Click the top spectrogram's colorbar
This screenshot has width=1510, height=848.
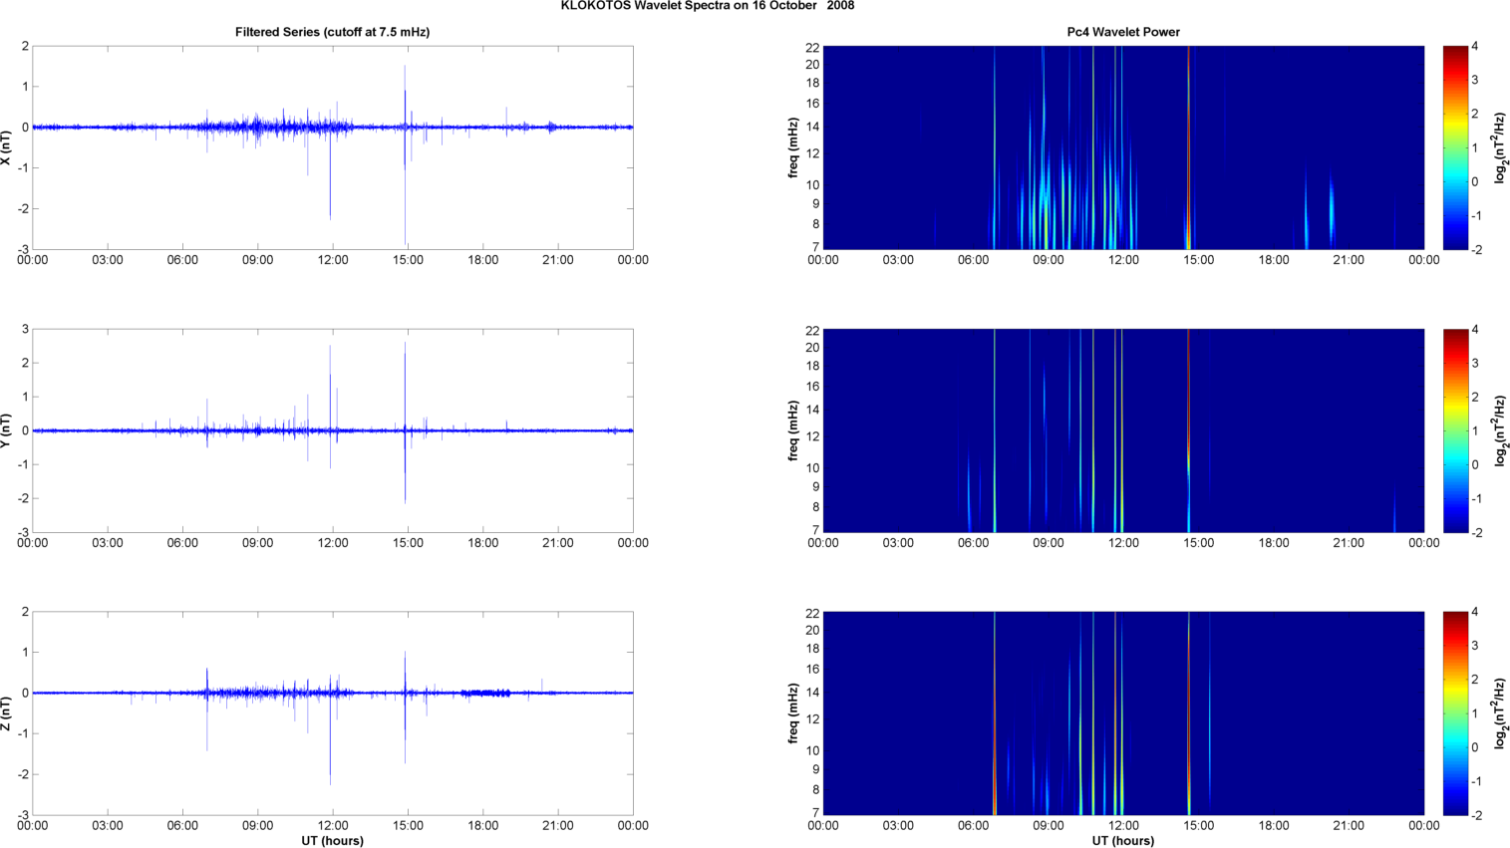[x=1455, y=147]
